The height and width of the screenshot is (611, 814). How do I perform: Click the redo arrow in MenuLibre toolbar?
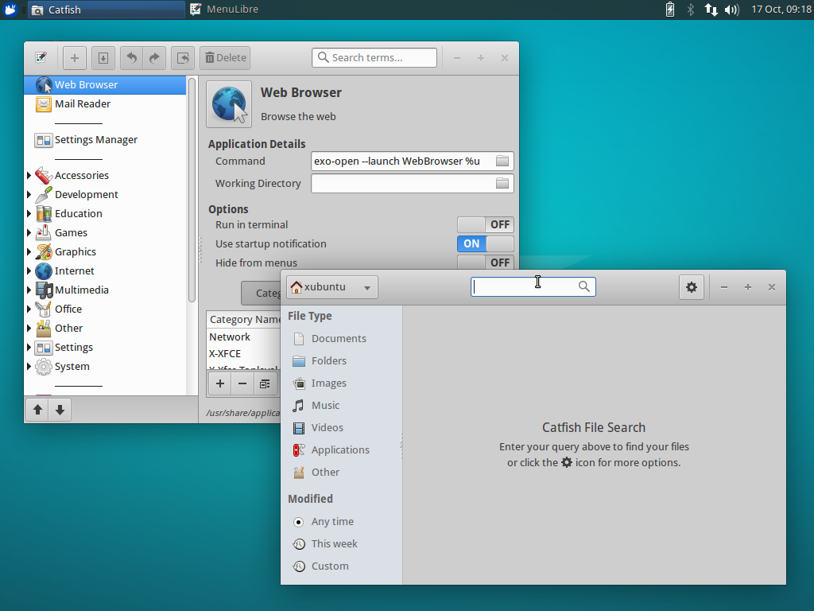click(x=154, y=57)
